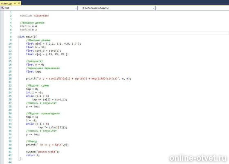Place cursor on #define n 4
The image size is (229, 164).
pos(28,26)
